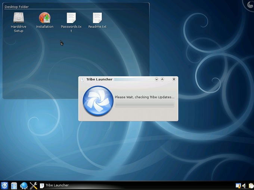Image resolution: width=254 pixels, height=190 pixels.
Task: Open the Readme.txt file
Action: click(x=97, y=18)
